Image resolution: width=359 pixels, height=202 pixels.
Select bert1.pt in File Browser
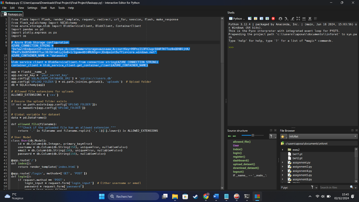coord(297,154)
